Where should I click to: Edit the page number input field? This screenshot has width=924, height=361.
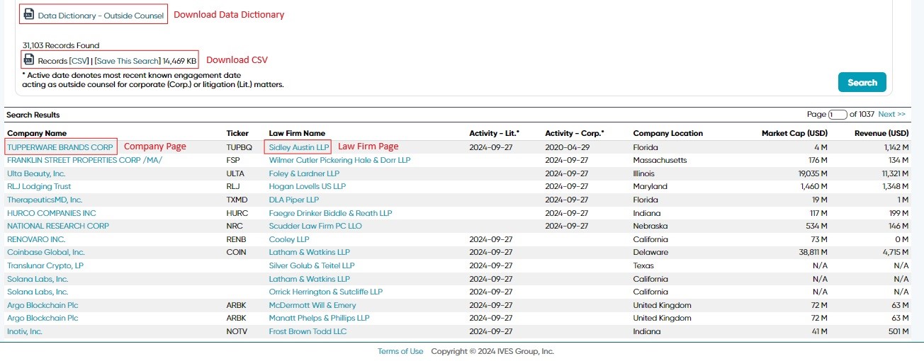click(x=838, y=115)
